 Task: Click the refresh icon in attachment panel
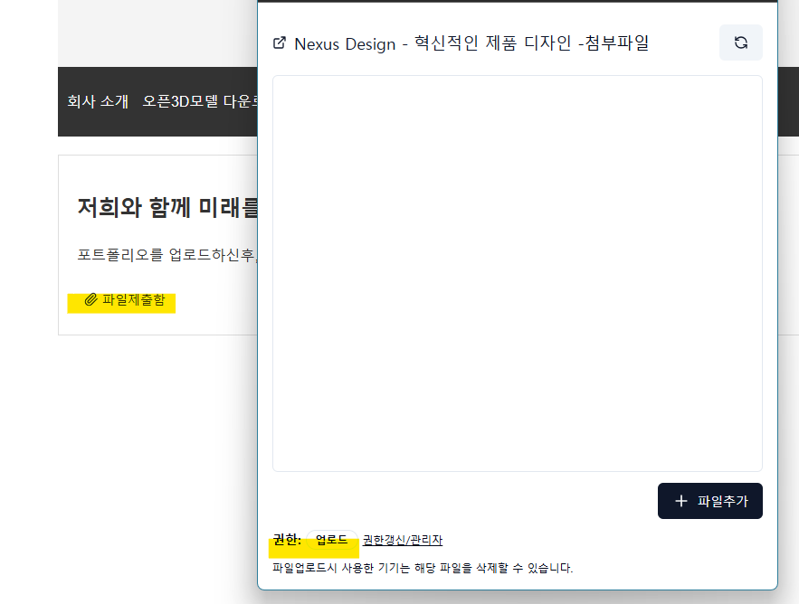[x=740, y=42]
